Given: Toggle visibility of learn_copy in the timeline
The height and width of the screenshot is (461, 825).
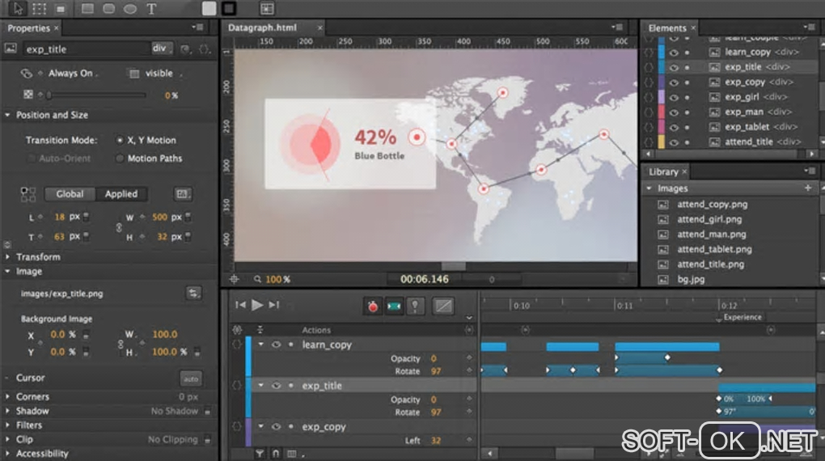Looking at the screenshot, I should (x=276, y=345).
